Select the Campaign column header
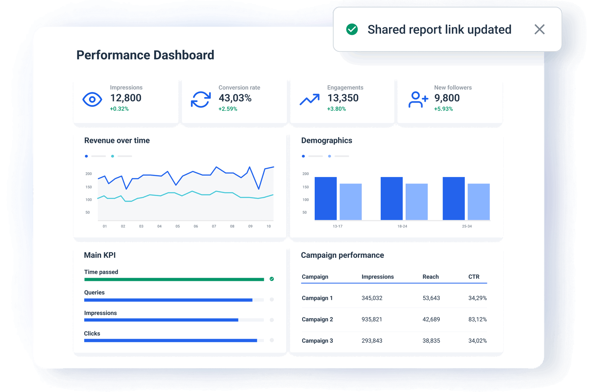This screenshot has height=392, width=593. (x=315, y=276)
